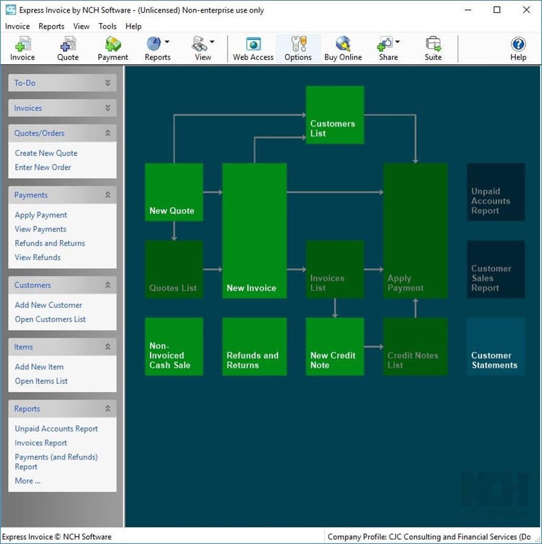Click the Apply Payment sidebar link
This screenshot has height=544, width=542.
[x=41, y=215]
